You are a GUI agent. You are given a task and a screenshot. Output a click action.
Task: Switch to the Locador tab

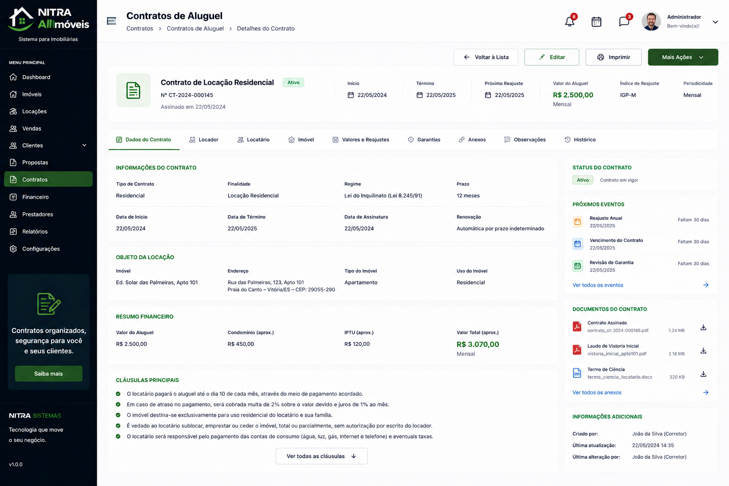click(204, 140)
